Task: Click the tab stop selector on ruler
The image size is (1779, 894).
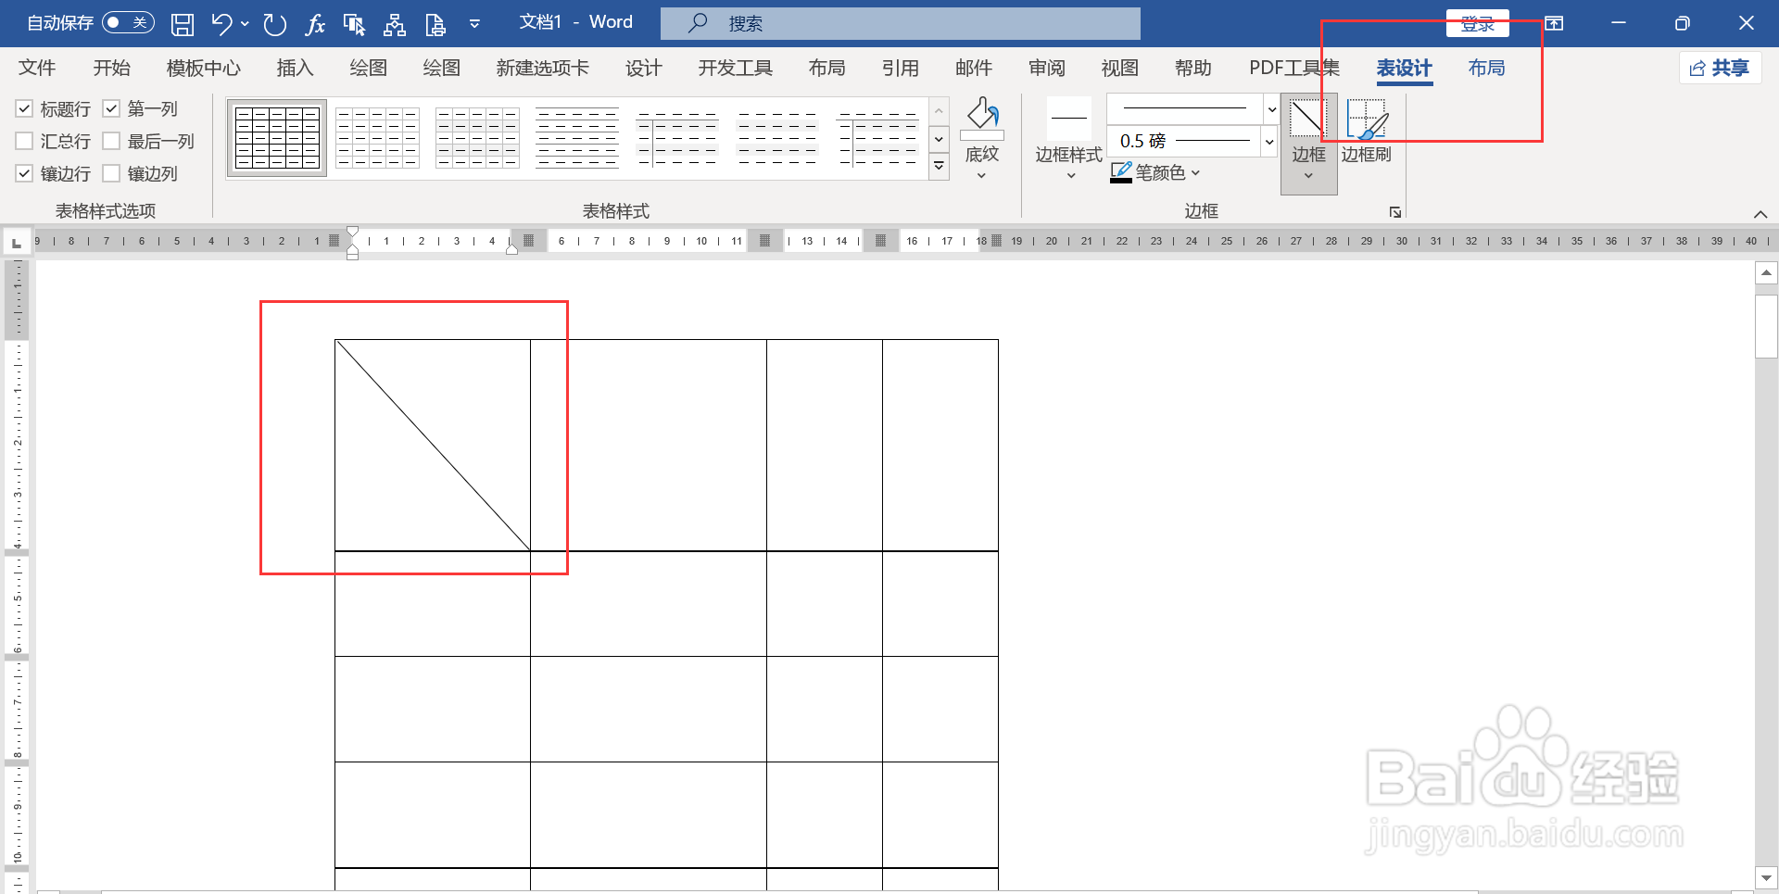Action: pos(16,243)
